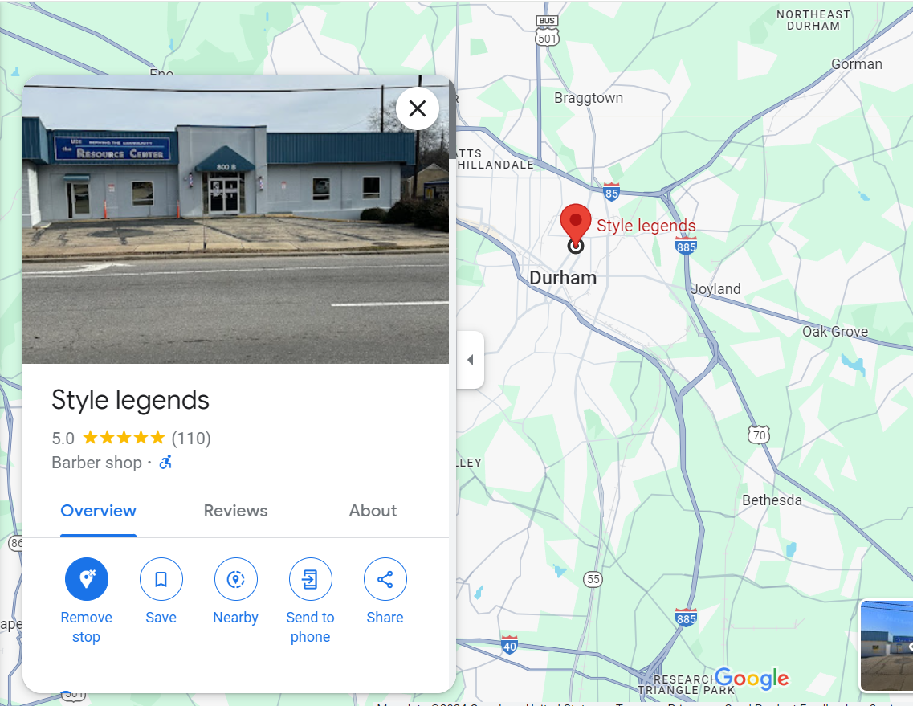
Task: Click the wheelchair accessibility icon
Action: [x=166, y=462]
